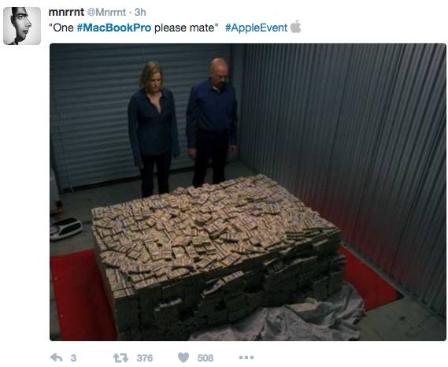Click the #MacBookPro hashtag
Viewport: 448px width, 367px height.
[114, 28]
